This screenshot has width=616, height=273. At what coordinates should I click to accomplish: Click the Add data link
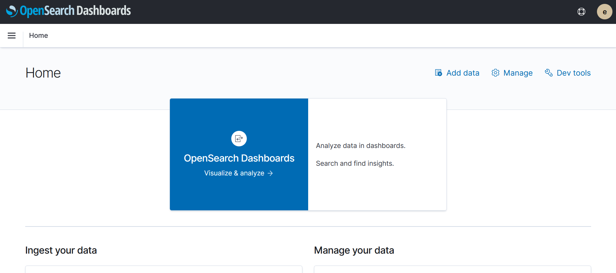click(x=457, y=73)
